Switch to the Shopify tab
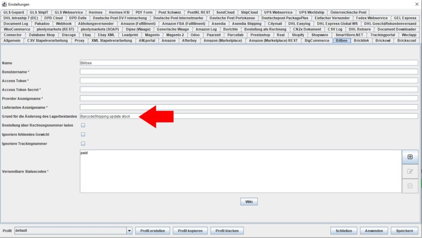The image size is (422, 238). (x=298, y=35)
